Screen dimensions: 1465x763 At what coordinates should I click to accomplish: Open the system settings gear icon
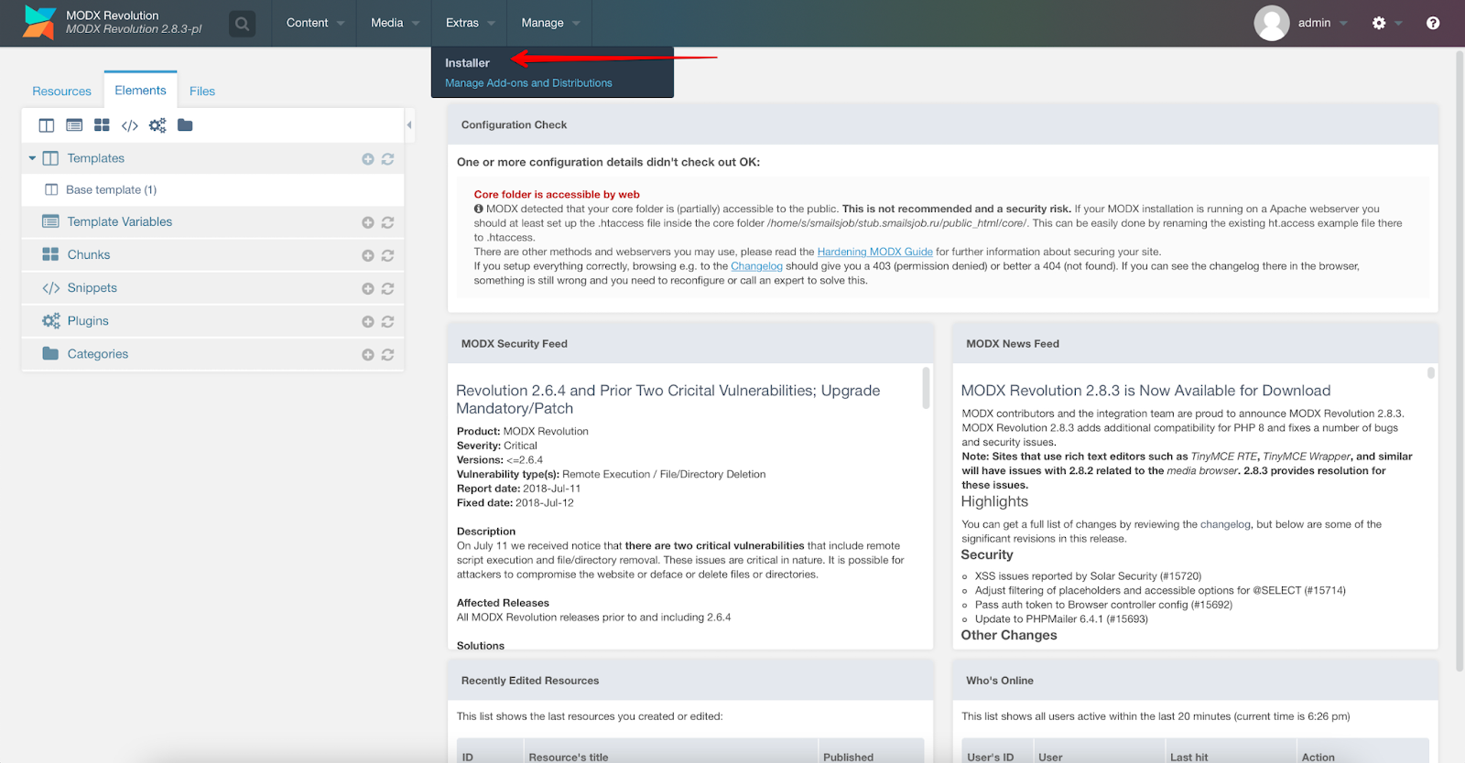[1379, 23]
